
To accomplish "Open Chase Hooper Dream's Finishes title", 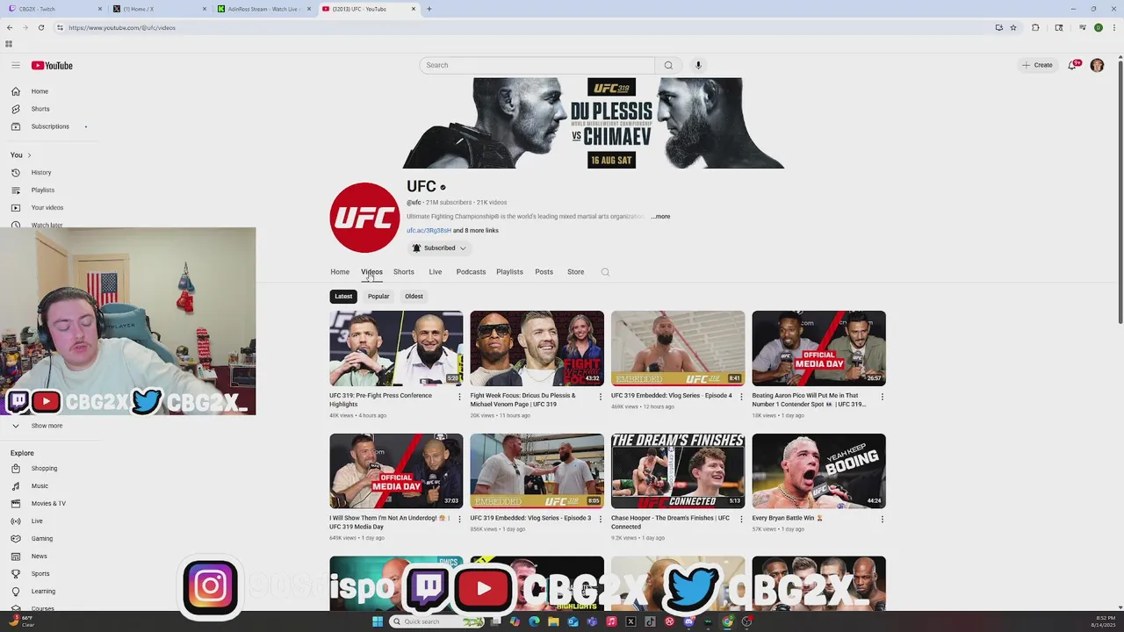I will coord(670,522).
